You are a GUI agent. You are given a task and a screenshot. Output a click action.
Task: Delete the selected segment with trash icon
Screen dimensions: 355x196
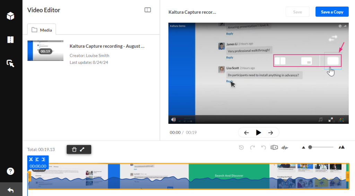tap(74, 149)
